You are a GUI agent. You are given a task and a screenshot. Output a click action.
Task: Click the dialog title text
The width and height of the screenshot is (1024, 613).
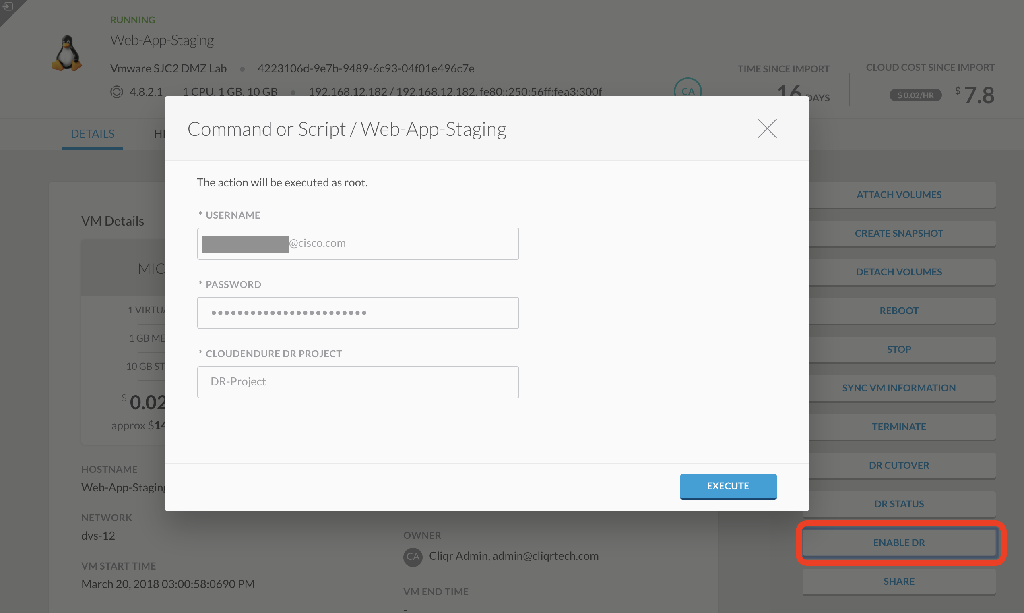point(347,129)
